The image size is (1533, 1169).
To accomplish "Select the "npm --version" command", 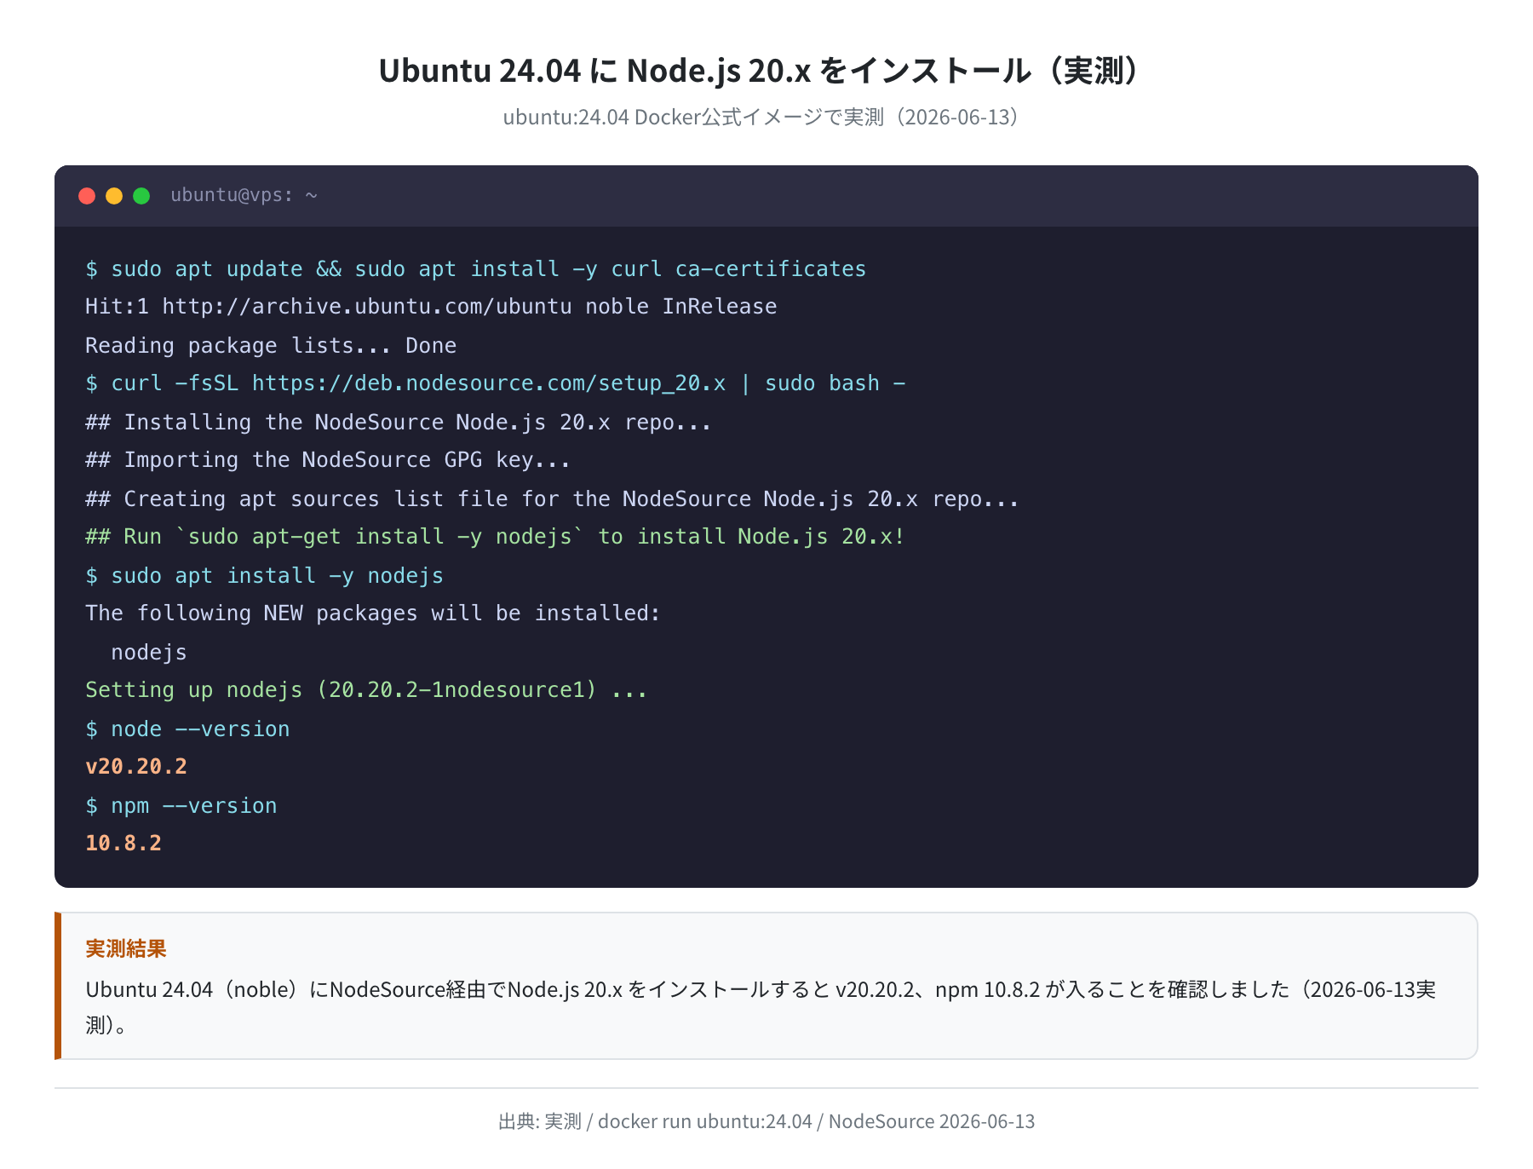I will click(x=181, y=806).
